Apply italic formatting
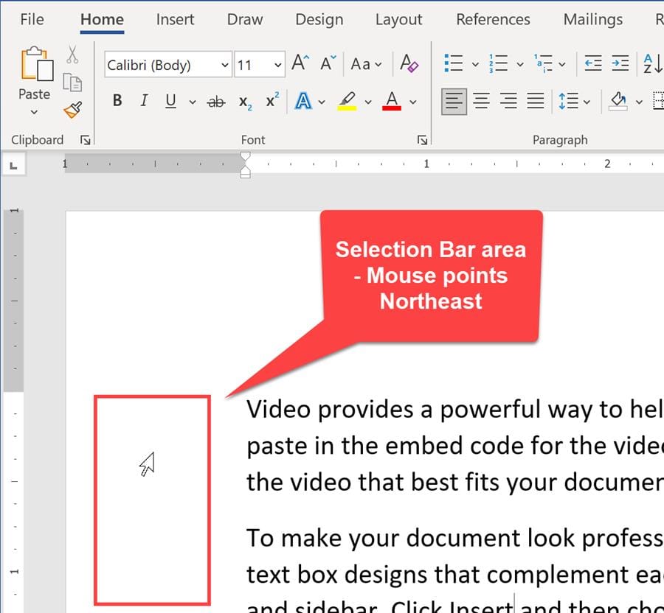Screen dimensions: 664x613 tap(143, 101)
